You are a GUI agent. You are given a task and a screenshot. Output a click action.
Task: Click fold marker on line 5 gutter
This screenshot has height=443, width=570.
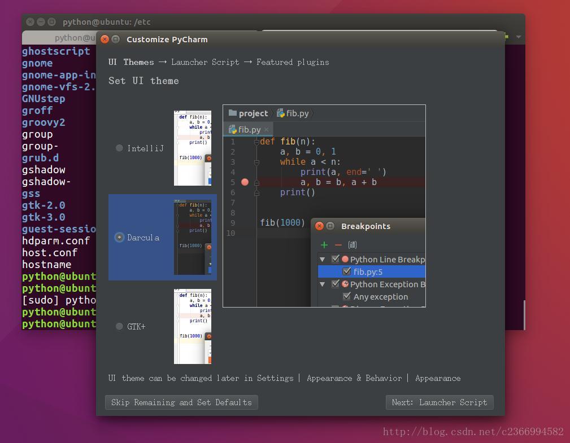(256, 182)
